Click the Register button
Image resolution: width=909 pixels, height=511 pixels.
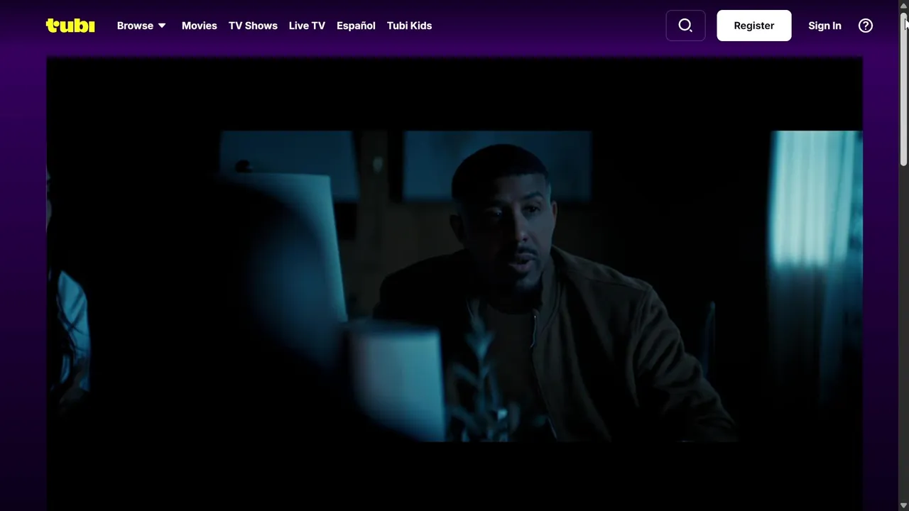[754, 26]
